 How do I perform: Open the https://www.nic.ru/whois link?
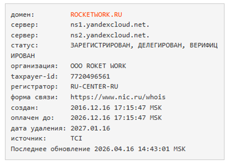pos(118,97)
